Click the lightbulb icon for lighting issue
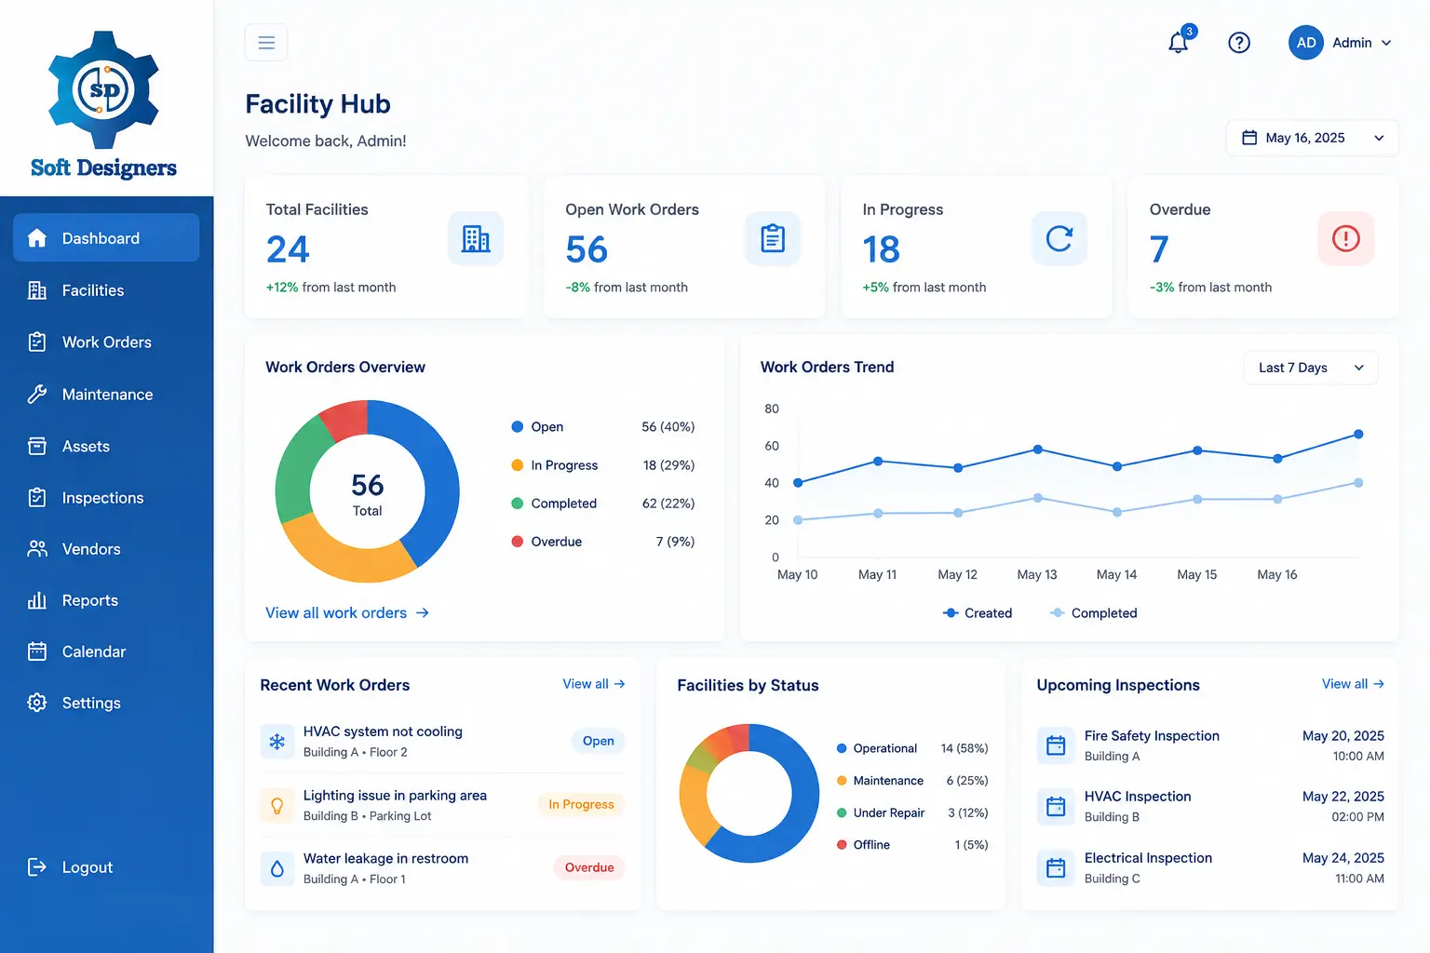The height and width of the screenshot is (953, 1430). point(277,806)
